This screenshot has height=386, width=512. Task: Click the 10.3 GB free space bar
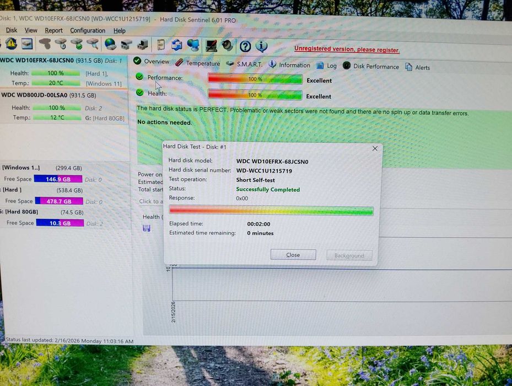tap(60, 223)
